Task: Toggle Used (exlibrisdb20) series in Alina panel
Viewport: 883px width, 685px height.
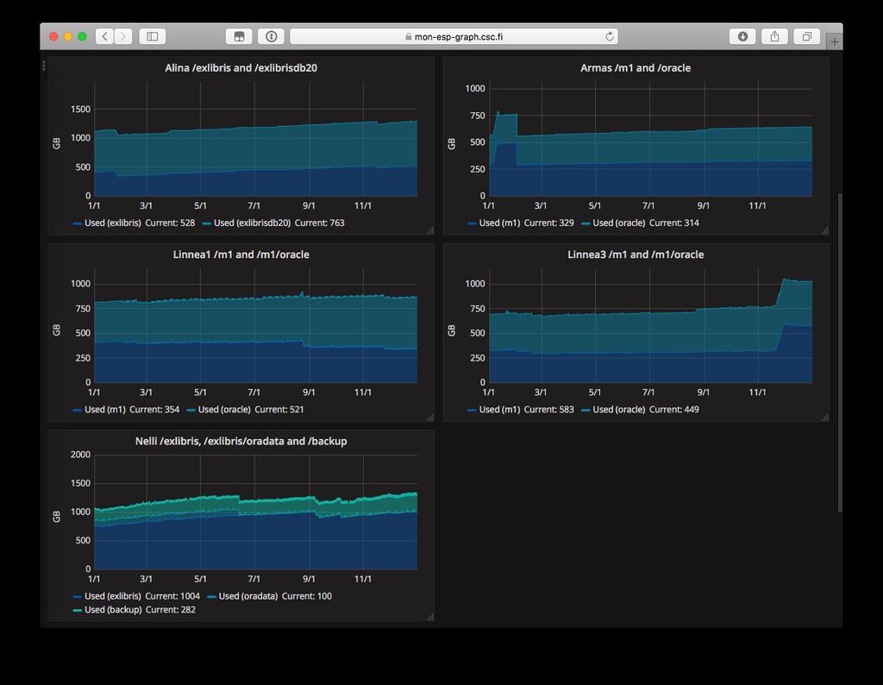Action: coord(253,223)
